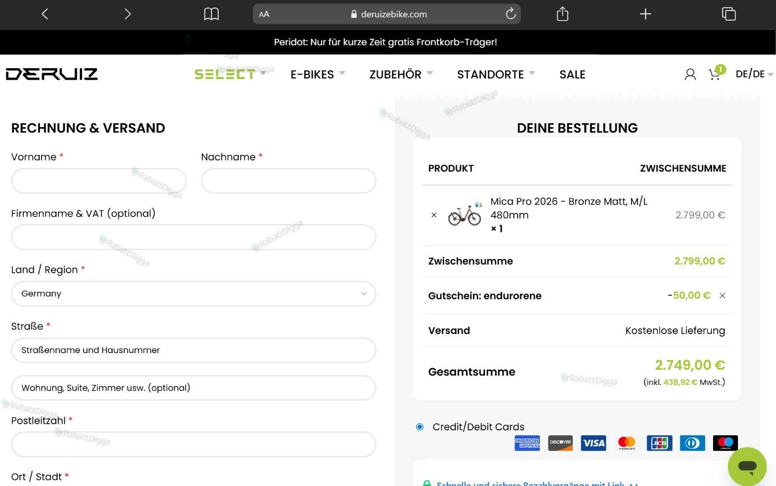This screenshot has width=776, height=486.
Task: Click the 438,92 € MwSt. text
Action: pos(684,382)
